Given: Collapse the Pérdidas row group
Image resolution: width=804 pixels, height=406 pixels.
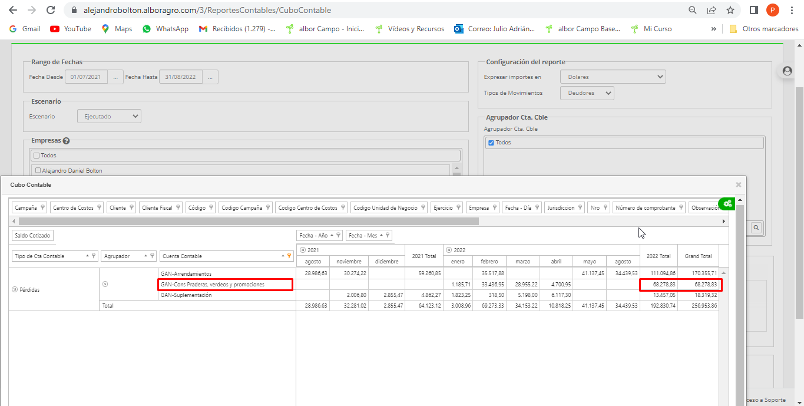Looking at the screenshot, I should click(x=15, y=290).
